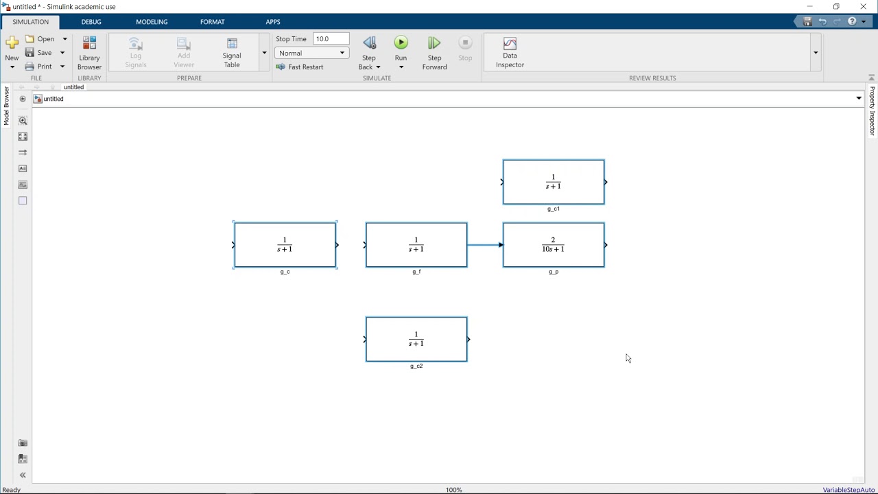Open Help question mark icon

[x=852, y=22]
